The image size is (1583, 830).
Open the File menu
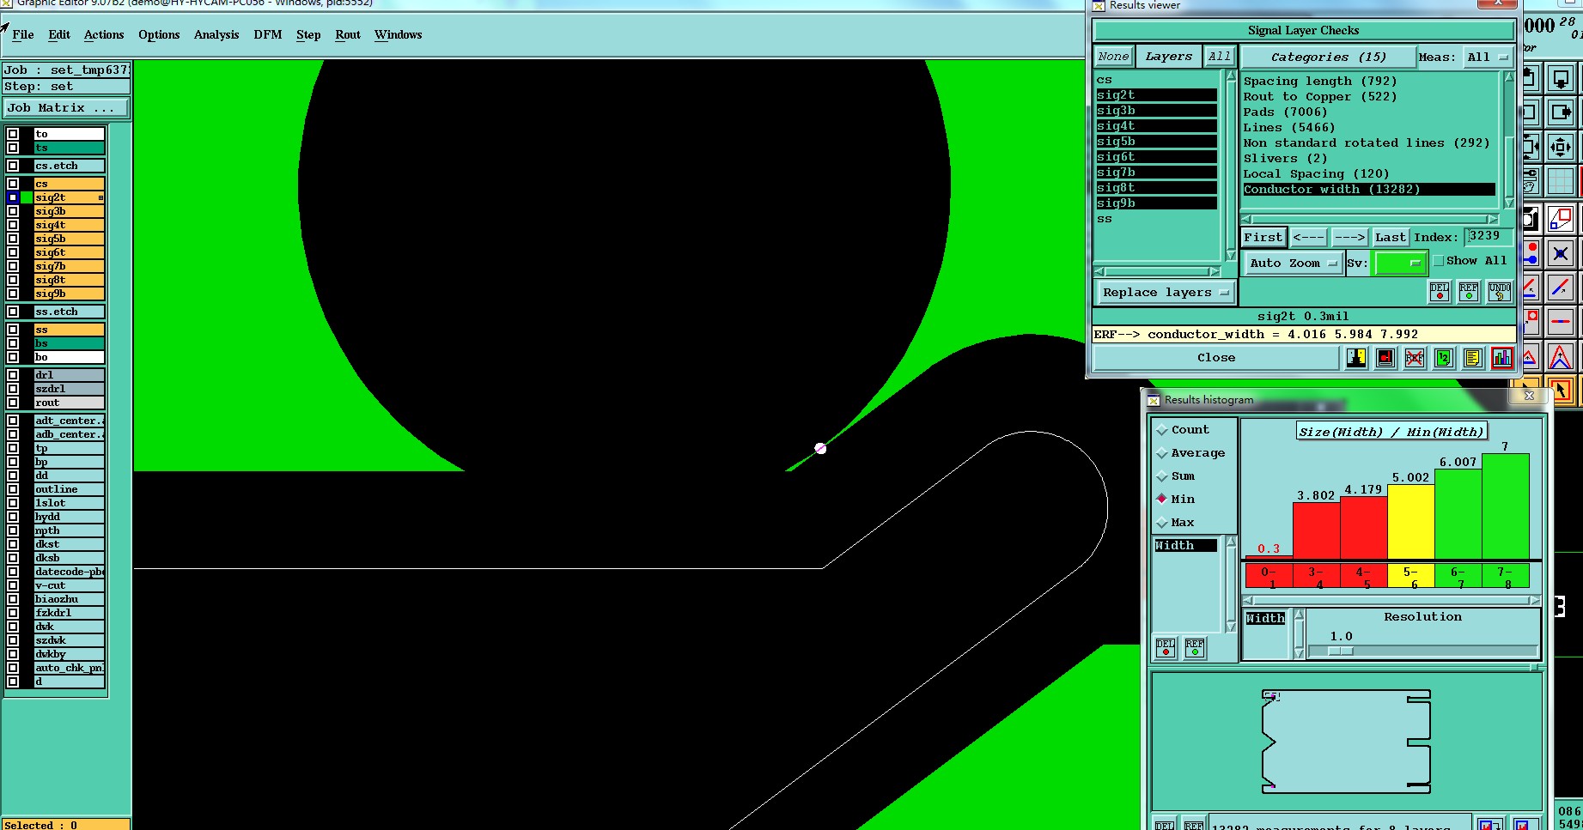click(x=23, y=35)
